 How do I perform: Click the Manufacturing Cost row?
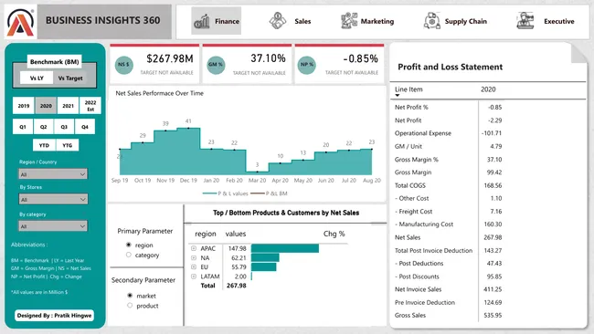click(x=449, y=224)
